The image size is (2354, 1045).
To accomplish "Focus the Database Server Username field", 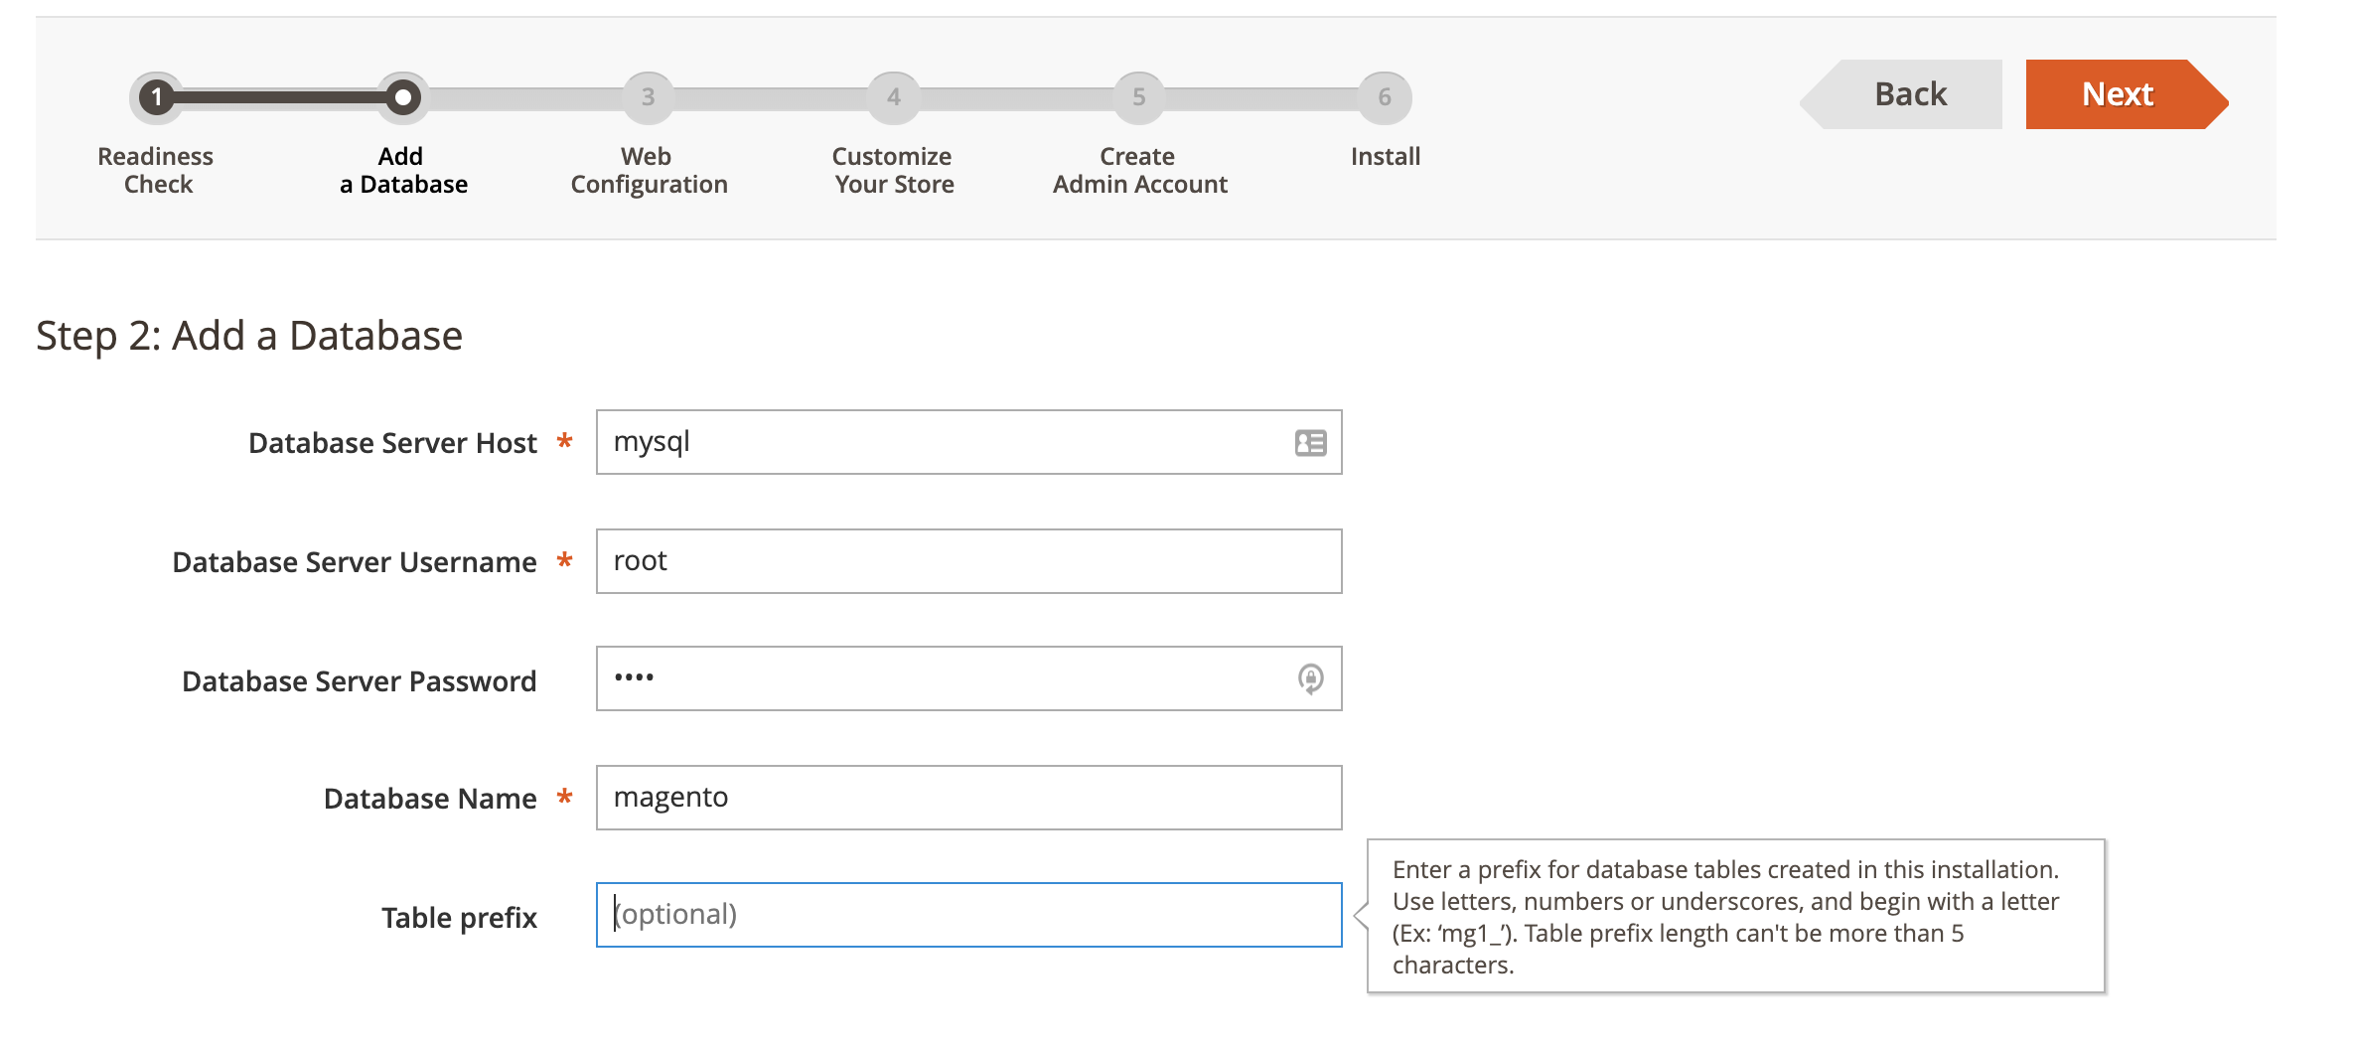I will [x=968, y=561].
